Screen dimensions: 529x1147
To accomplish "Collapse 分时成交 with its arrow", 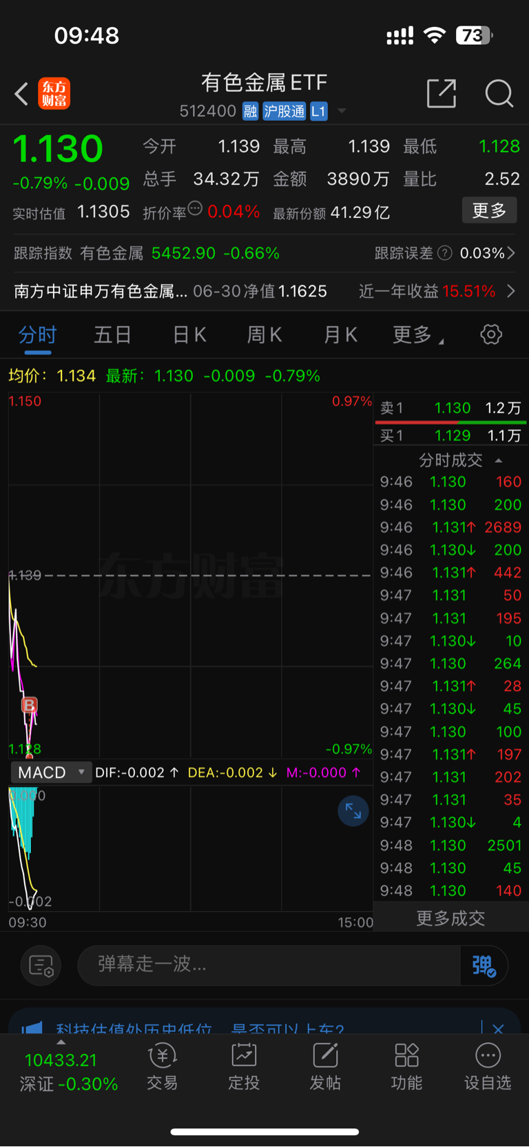I will (499, 460).
